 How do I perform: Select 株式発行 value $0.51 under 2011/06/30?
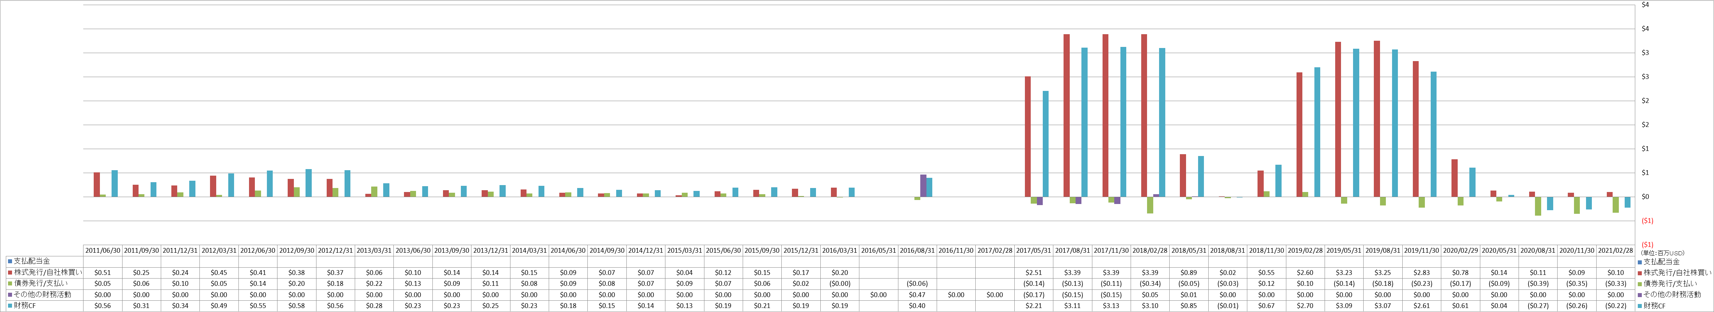coord(103,273)
